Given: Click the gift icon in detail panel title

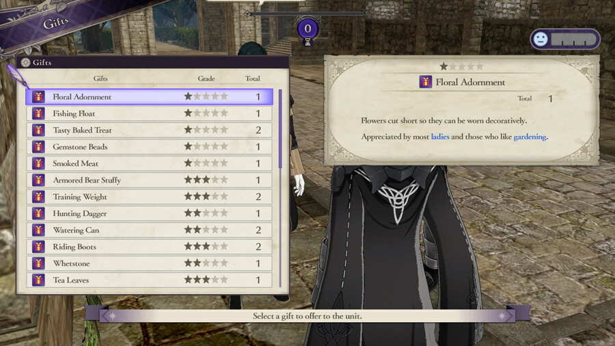Looking at the screenshot, I should [426, 82].
